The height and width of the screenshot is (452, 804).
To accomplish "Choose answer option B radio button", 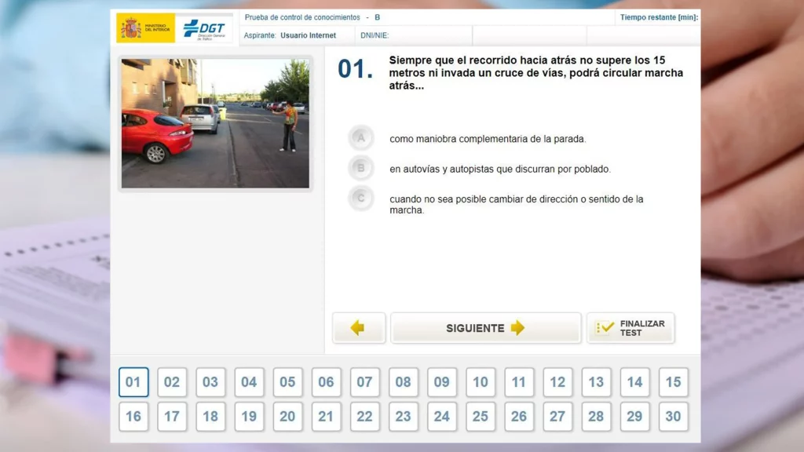I will click(360, 168).
